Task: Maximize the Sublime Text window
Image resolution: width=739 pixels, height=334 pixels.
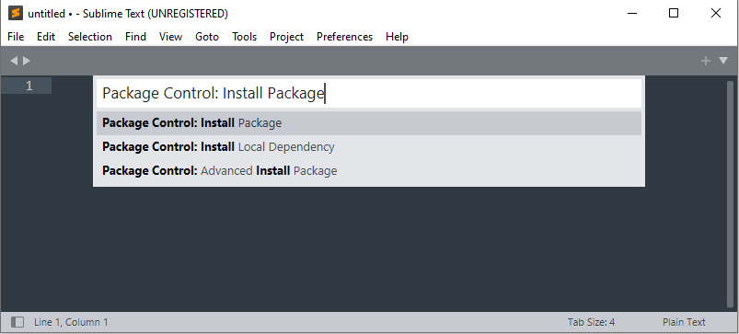Action: 674,13
